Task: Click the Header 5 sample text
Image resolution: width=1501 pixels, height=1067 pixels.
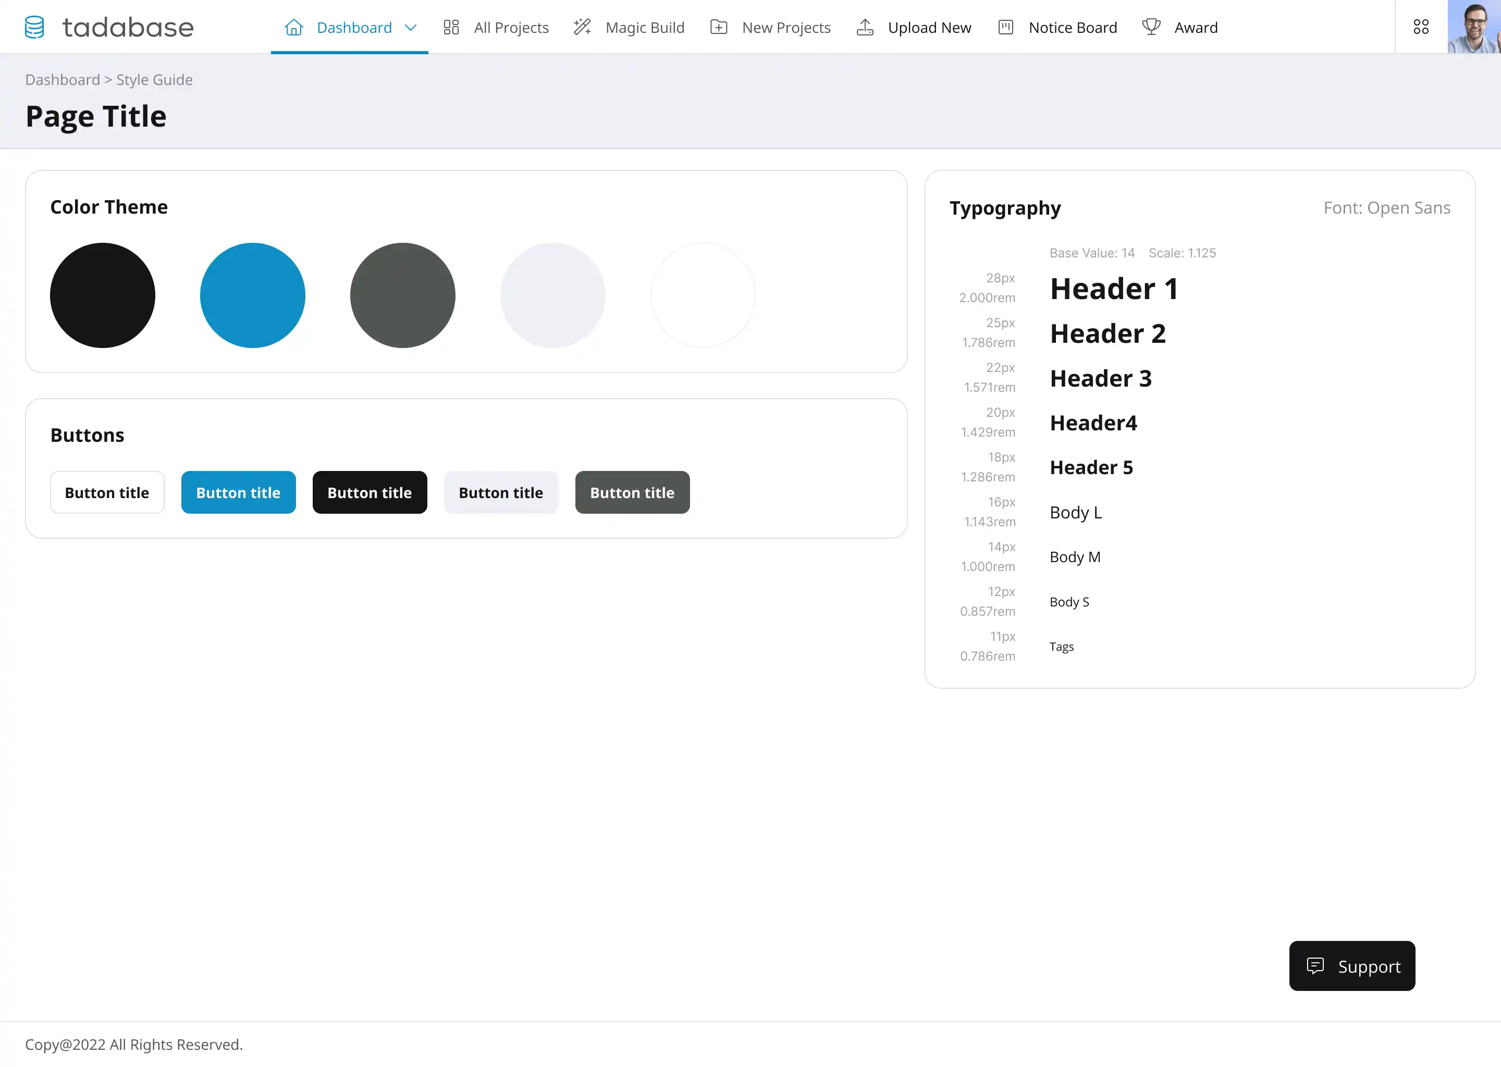Action: (x=1091, y=467)
